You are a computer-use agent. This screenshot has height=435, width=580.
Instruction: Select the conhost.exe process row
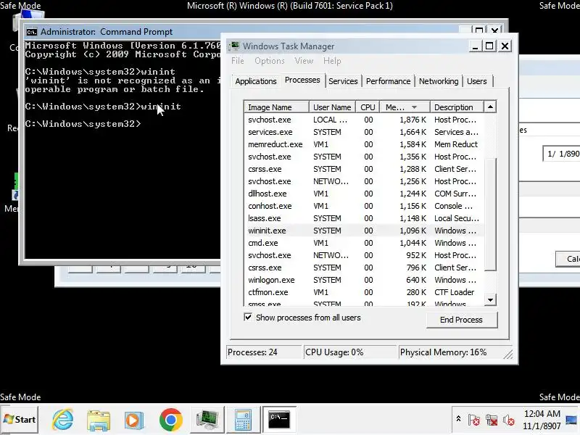tap(364, 206)
